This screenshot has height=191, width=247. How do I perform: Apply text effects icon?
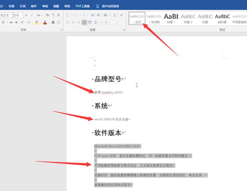29,22
